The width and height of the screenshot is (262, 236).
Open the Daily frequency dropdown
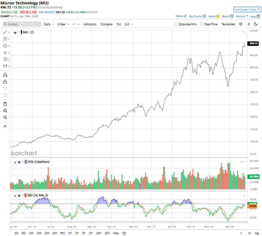49,24
